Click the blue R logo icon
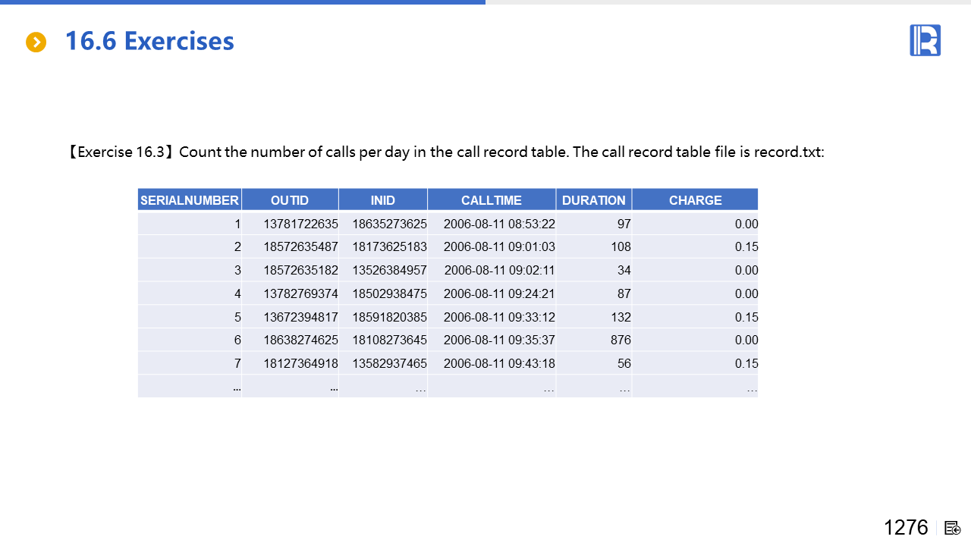This screenshot has width=971, height=546. [925, 40]
